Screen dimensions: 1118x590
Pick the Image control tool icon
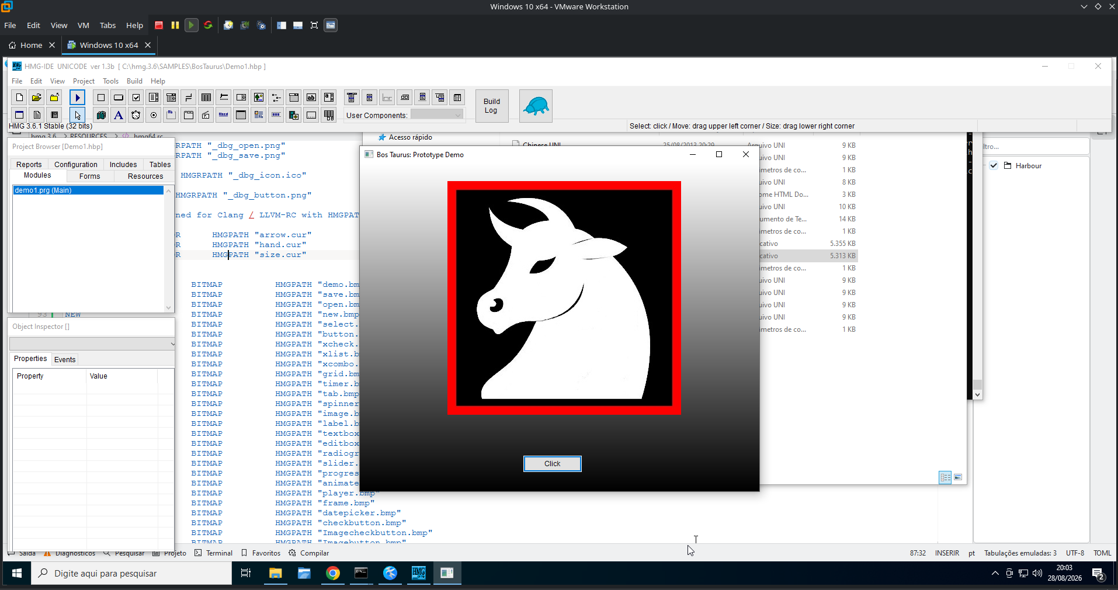tap(259, 98)
